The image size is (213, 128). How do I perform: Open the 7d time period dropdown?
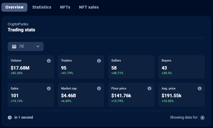tap(26, 46)
